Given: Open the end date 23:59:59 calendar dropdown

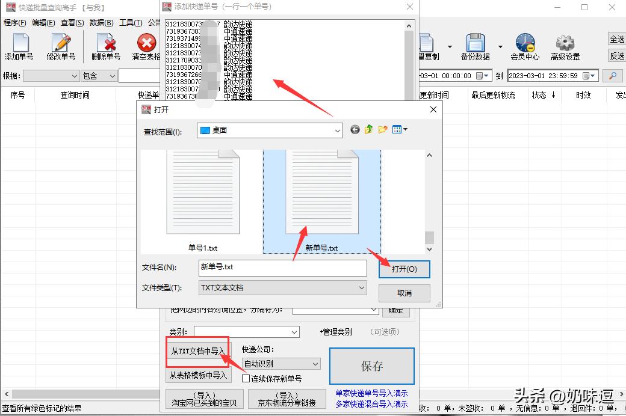Looking at the screenshot, I should pyautogui.click(x=589, y=76).
